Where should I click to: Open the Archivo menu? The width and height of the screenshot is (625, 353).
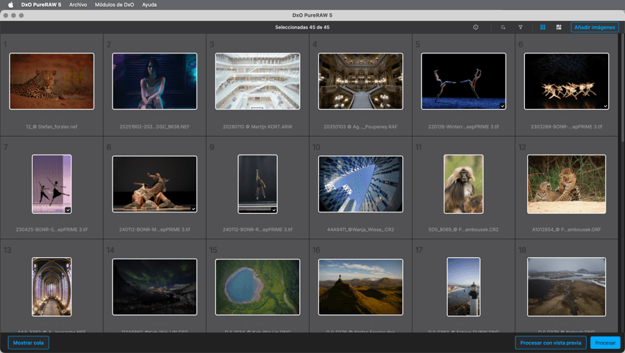coord(78,5)
